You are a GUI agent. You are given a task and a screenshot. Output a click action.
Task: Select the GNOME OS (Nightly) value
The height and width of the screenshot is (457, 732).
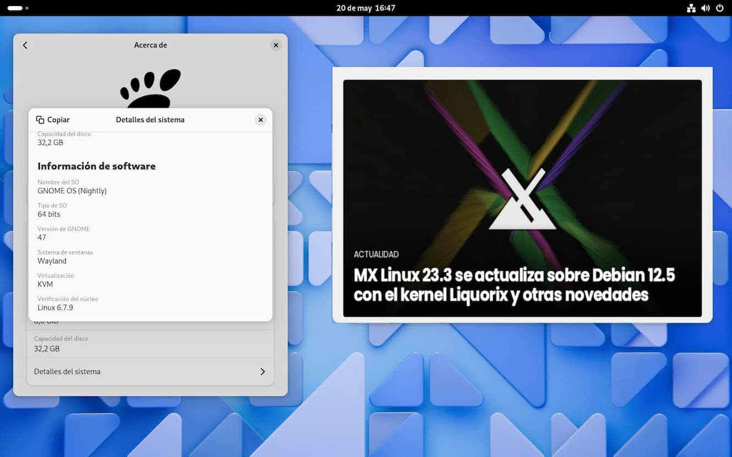click(72, 191)
